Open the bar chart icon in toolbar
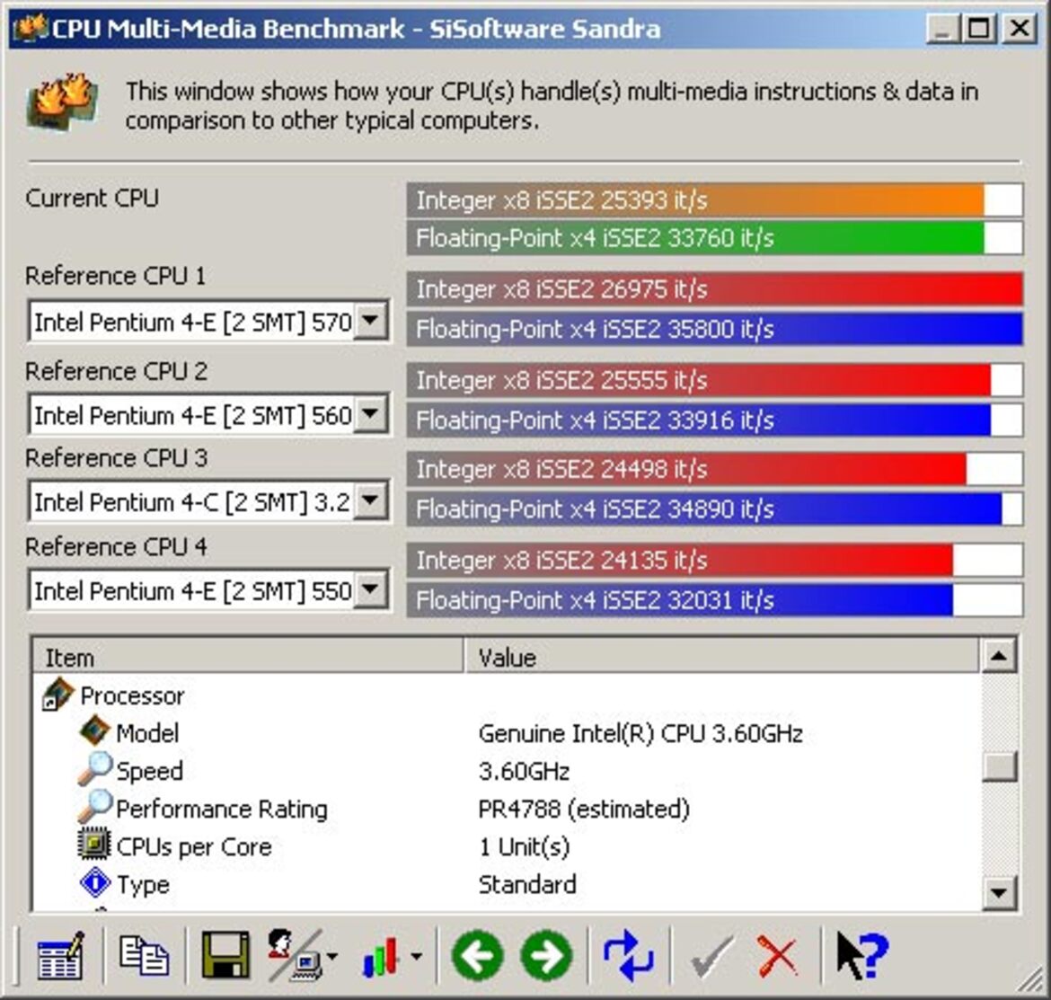 [381, 957]
